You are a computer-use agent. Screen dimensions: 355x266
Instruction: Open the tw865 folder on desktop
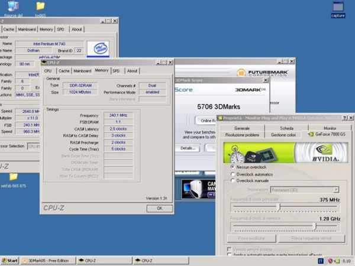(40, 7)
